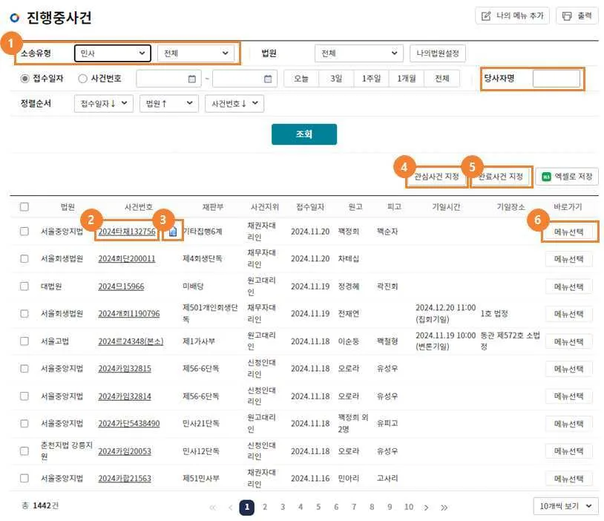Open the end date calendar picker

tap(268, 79)
